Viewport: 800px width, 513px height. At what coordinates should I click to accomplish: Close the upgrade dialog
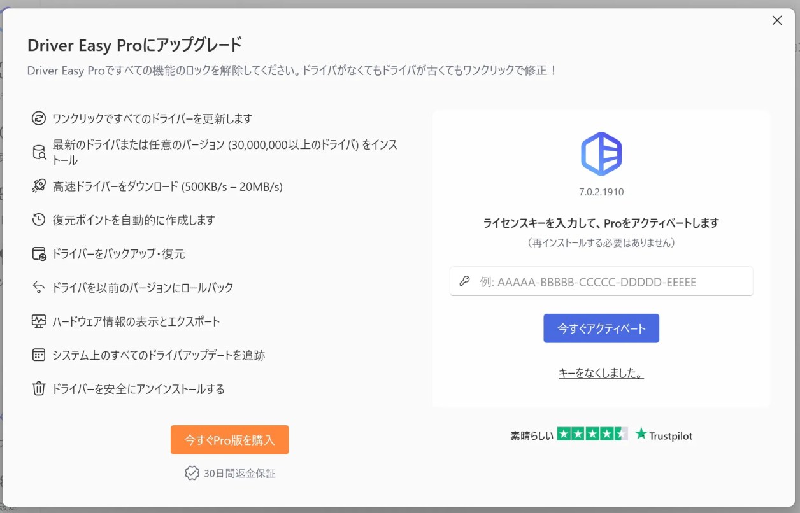(777, 20)
